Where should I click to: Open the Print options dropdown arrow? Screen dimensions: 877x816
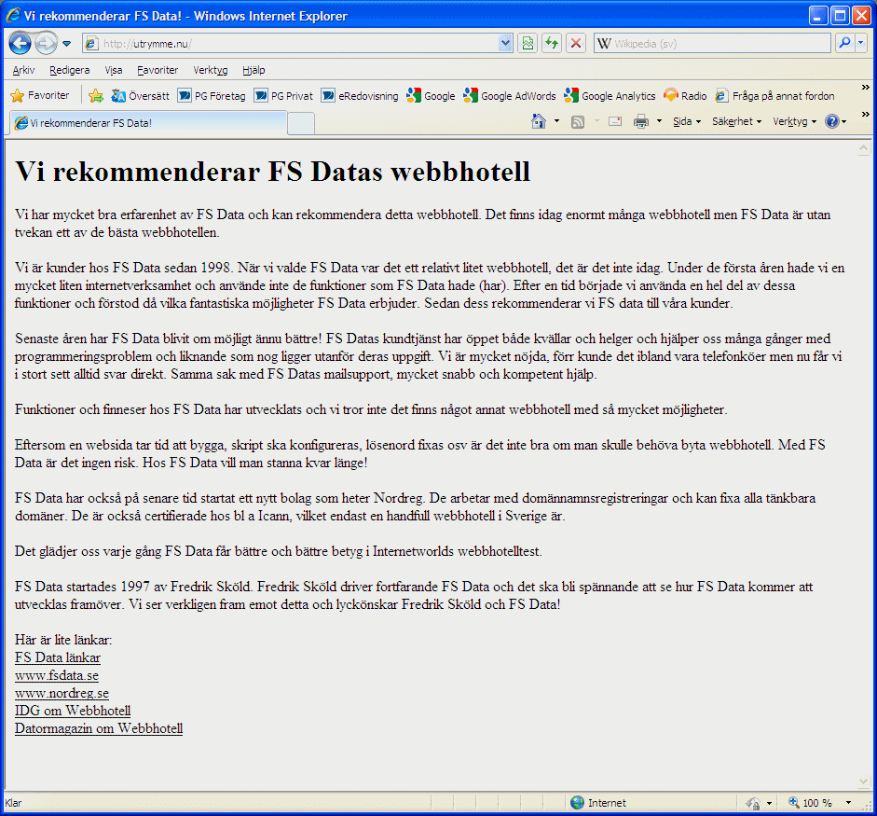[x=659, y=121]
